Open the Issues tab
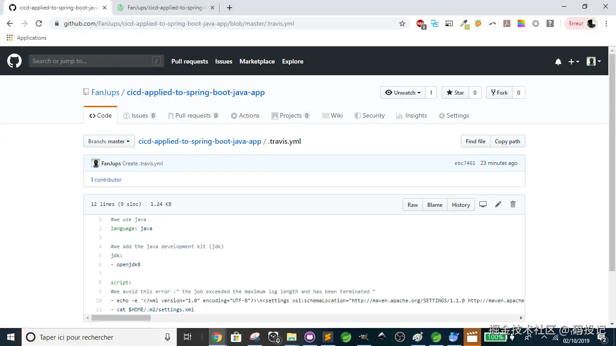The height and width of the screenshot is (346, 616). [140, 115]
